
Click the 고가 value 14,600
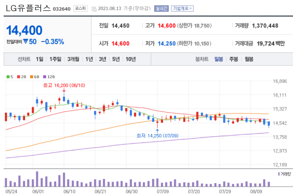(x=167, y=26)
